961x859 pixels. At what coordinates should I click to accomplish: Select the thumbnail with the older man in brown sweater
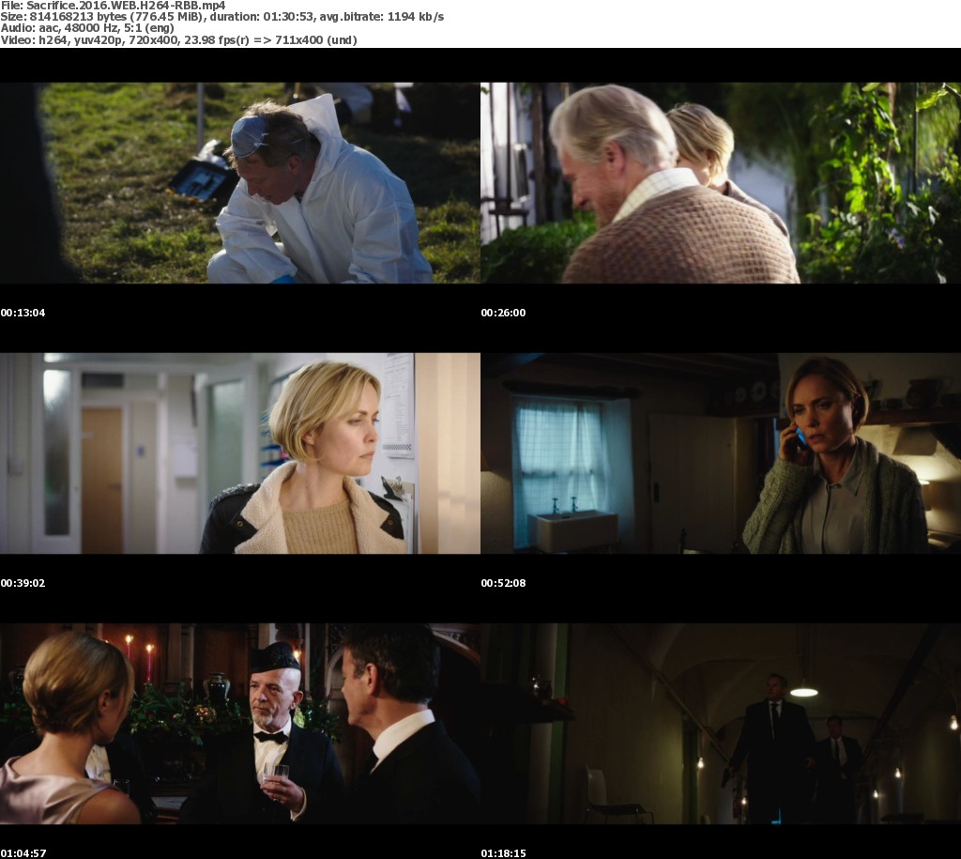[x=721, y=183]
